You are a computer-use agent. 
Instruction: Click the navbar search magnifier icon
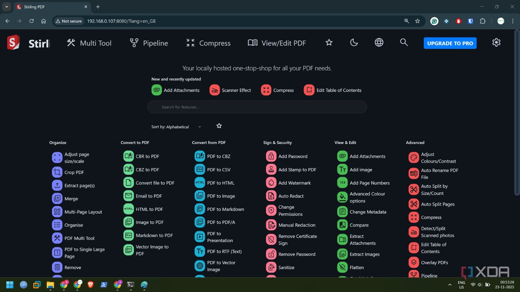(x=404, y=42)
